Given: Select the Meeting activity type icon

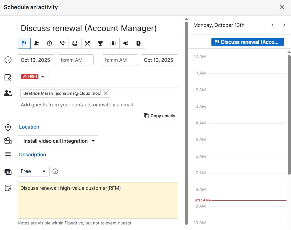Looking at the screenshot, I should tap(37, 43).
